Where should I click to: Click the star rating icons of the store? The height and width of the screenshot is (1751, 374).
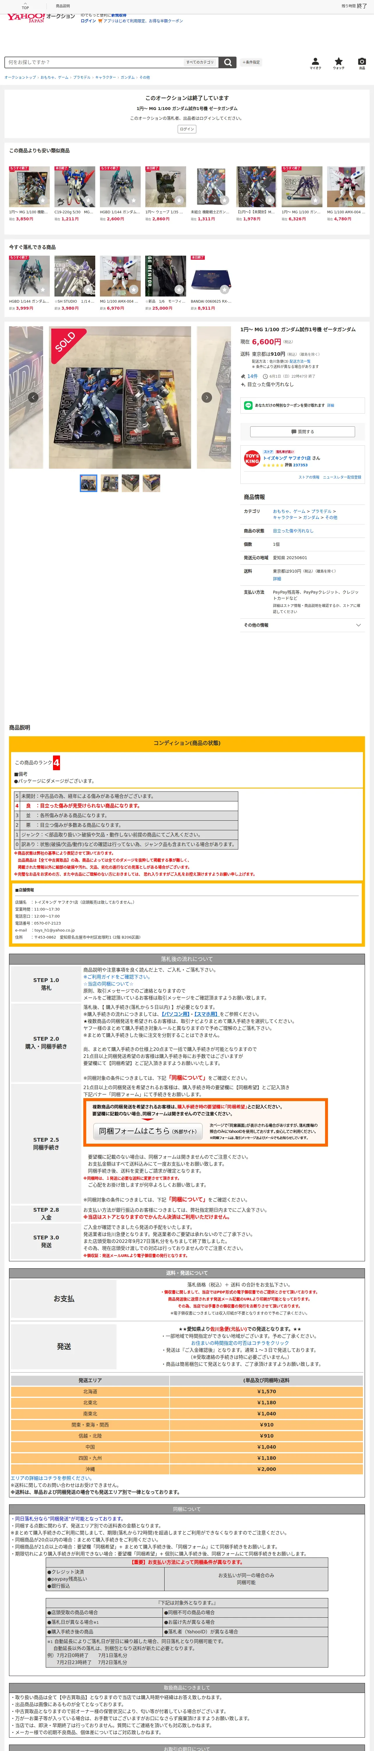(x=273, y=465)
